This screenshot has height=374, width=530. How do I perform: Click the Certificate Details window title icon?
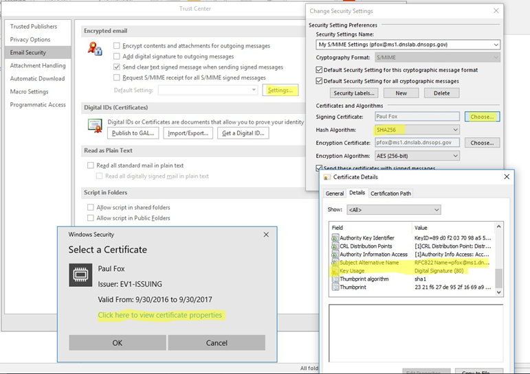pyautogui.click(x=327, y=177)
